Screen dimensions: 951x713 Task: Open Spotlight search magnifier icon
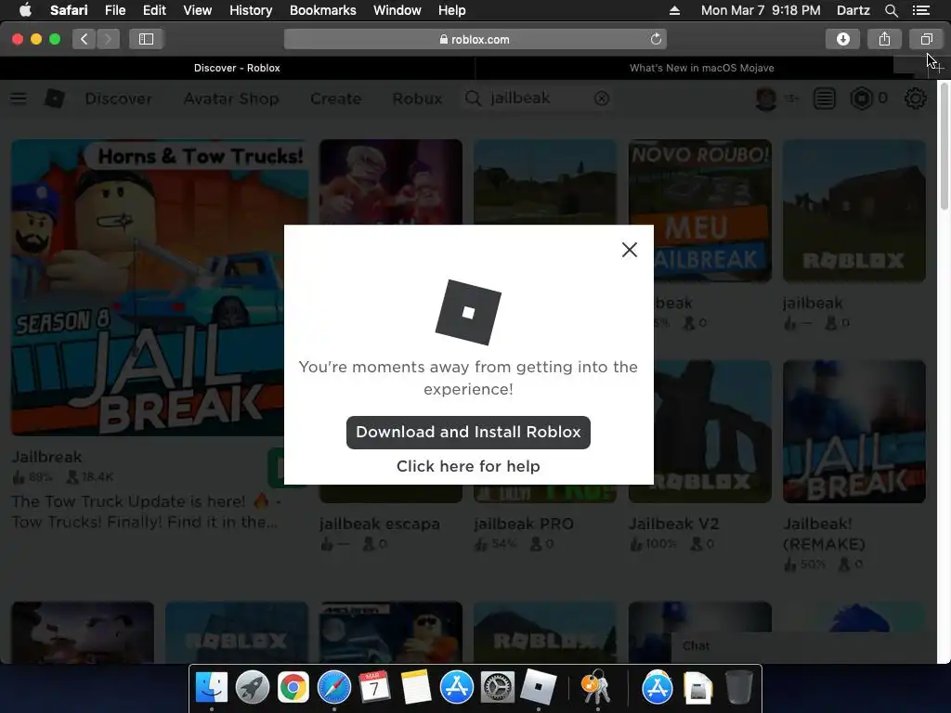(x=891, y=10)
